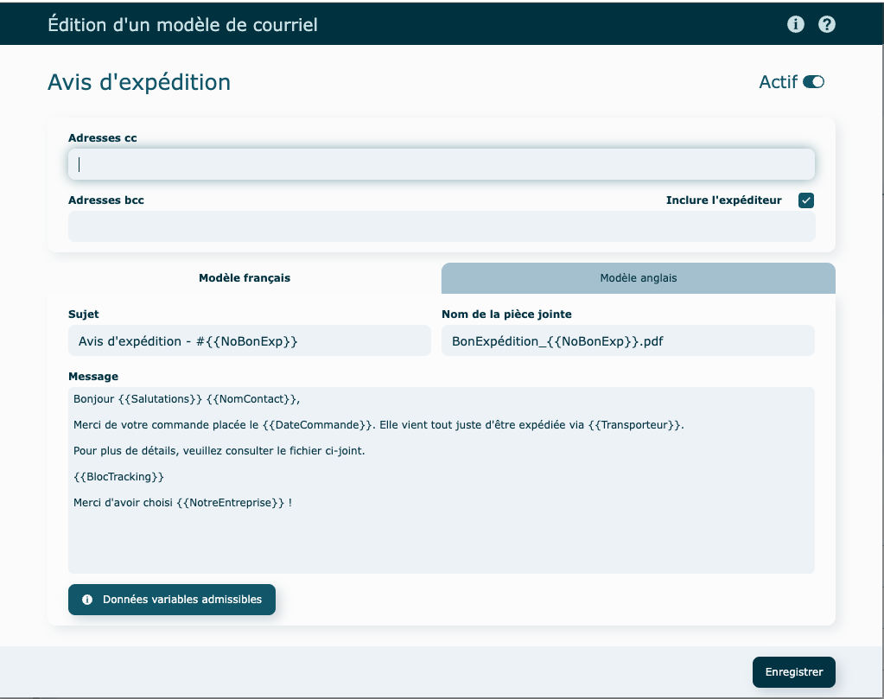The height and width of the screenshot is (699, 884).
Task: Select the Modèle français tab
Action: tap(245, 278)
